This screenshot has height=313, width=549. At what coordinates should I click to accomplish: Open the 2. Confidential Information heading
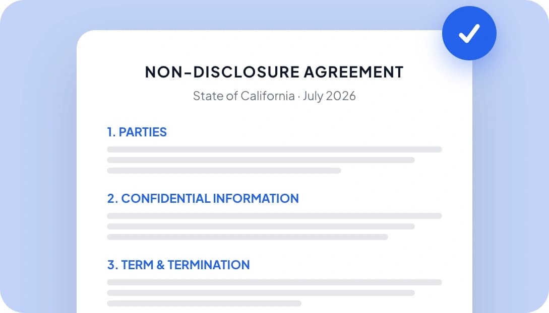(203, 198)
